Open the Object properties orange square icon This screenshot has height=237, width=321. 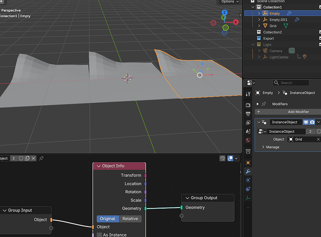pyautogui.click(x=248, y=163)
